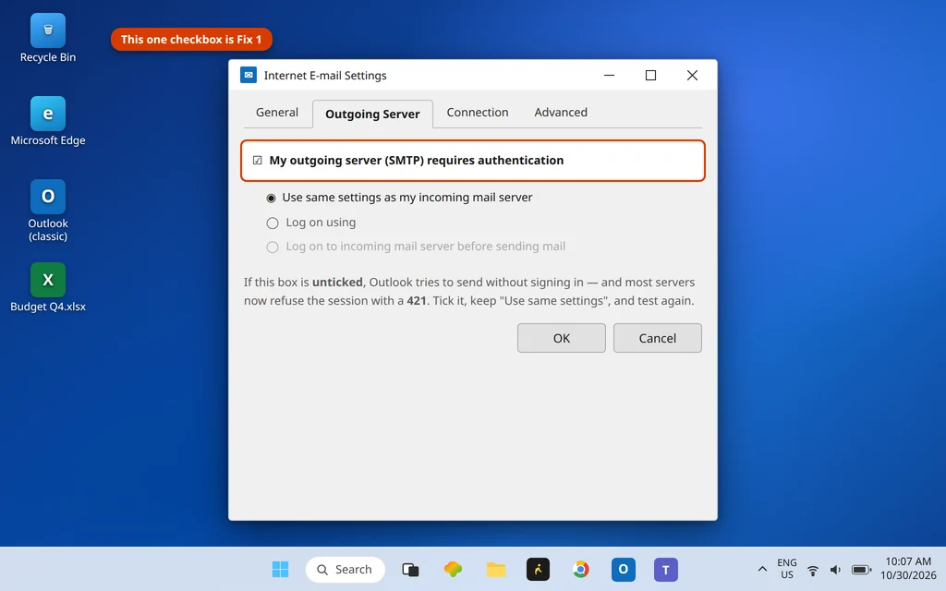This screenshot has width=946, height=591.
Task: Select Use same settings as incoming server
Action: (272, 198)
